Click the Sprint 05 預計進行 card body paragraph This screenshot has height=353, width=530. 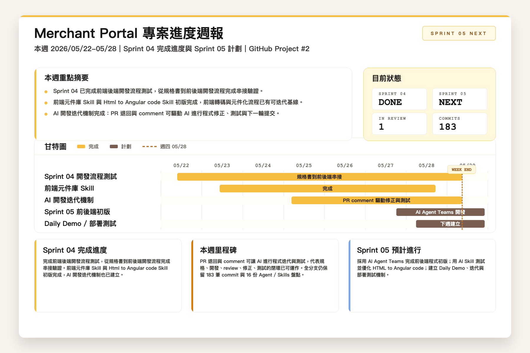coord(421,268)
